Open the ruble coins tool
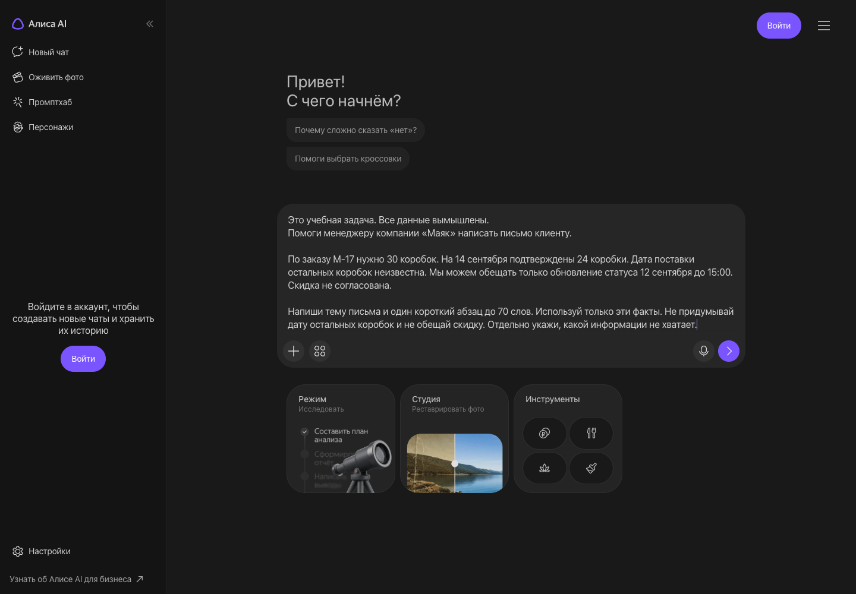 point(545,433)
